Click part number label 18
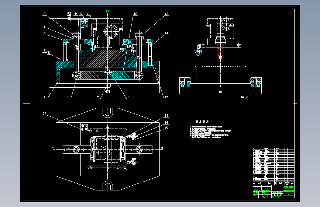Viewport: 320px width, 207px height. (166, 116)
